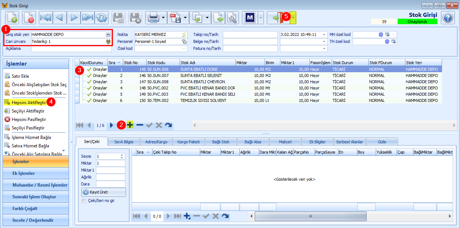Click the delete record icon with red minus
Image resolution: width=460 pixels, height=228 pixels.
[x=29, y=17]
